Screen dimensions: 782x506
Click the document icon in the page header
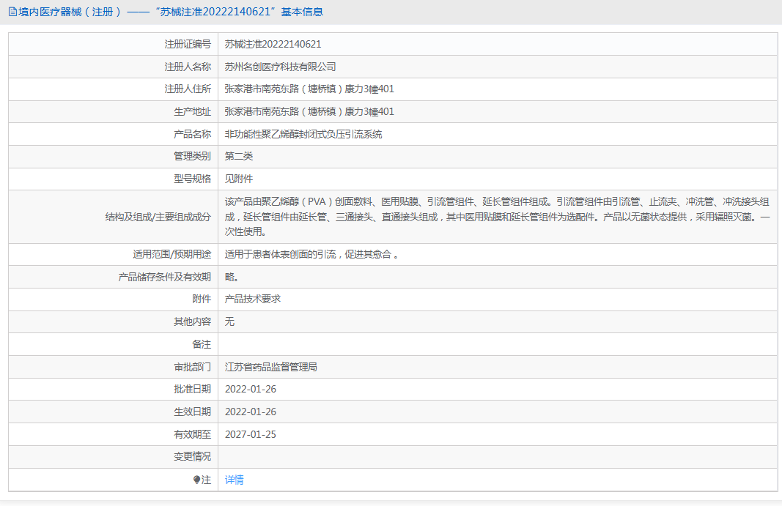pos(12,12)
